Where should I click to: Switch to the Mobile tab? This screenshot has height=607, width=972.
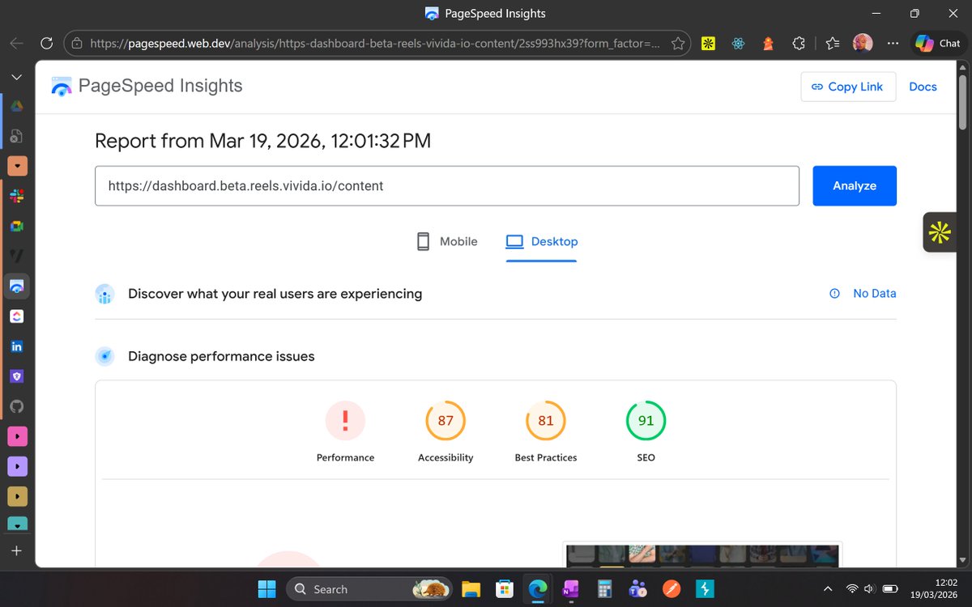click(x=446, y=241)
